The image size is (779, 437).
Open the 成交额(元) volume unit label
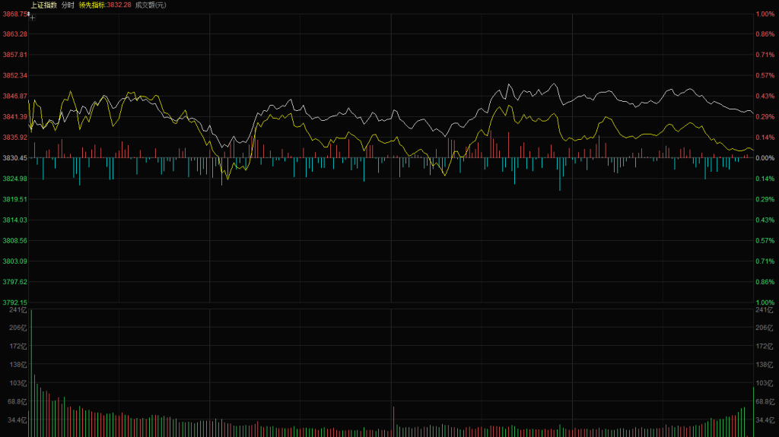(x=151, y=5)
